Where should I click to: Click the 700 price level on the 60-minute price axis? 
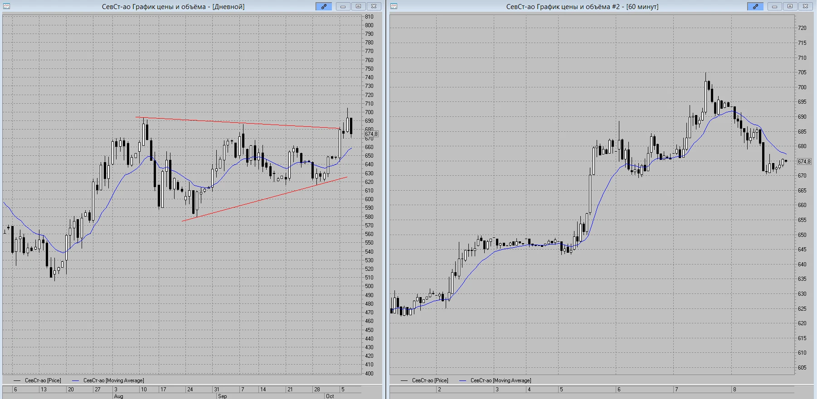tap(802, 87)
